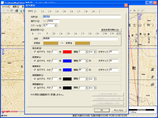This screenshot has width=158, height=118.
Task: Click 磁北線 文字サイズ field
Action: click(114, 52)
